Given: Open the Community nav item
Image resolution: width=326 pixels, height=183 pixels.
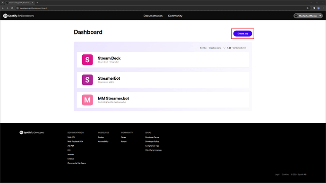Looking at the screenshot, I should coord(175,16).
